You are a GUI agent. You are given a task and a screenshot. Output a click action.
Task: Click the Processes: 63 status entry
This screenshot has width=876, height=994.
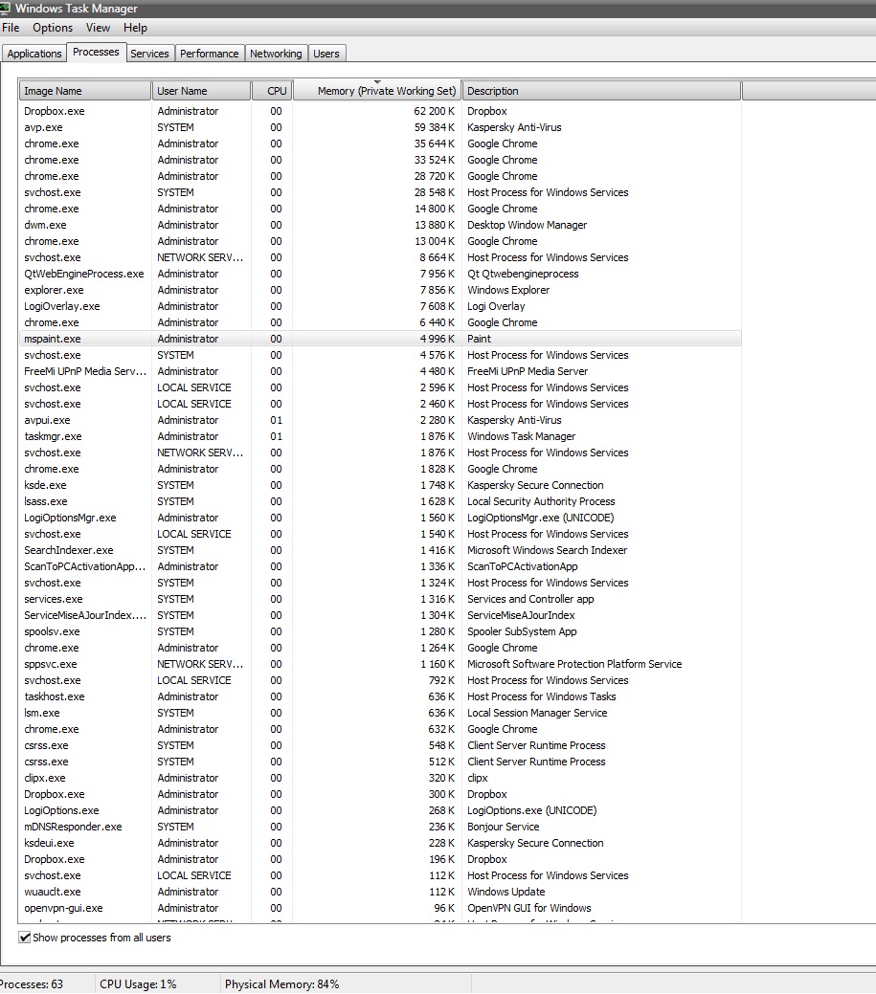click(32, 984)
